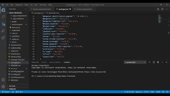Click the feedback icon in status bar

163,92
